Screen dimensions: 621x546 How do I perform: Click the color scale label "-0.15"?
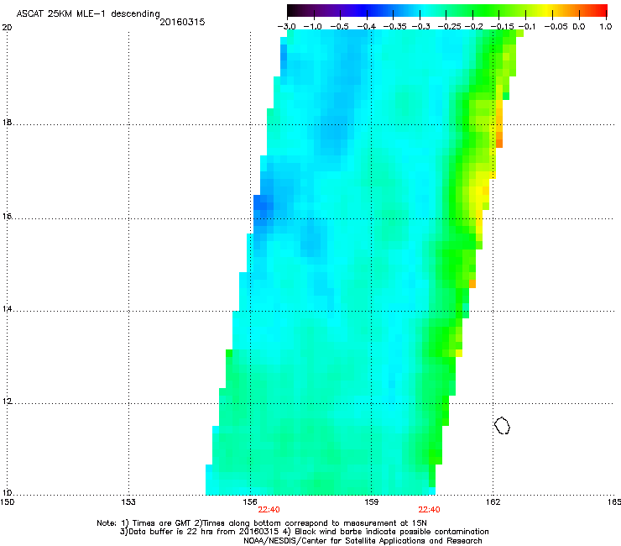pos(502,27)
